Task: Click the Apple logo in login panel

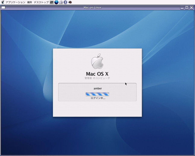Action: (97, 61)
